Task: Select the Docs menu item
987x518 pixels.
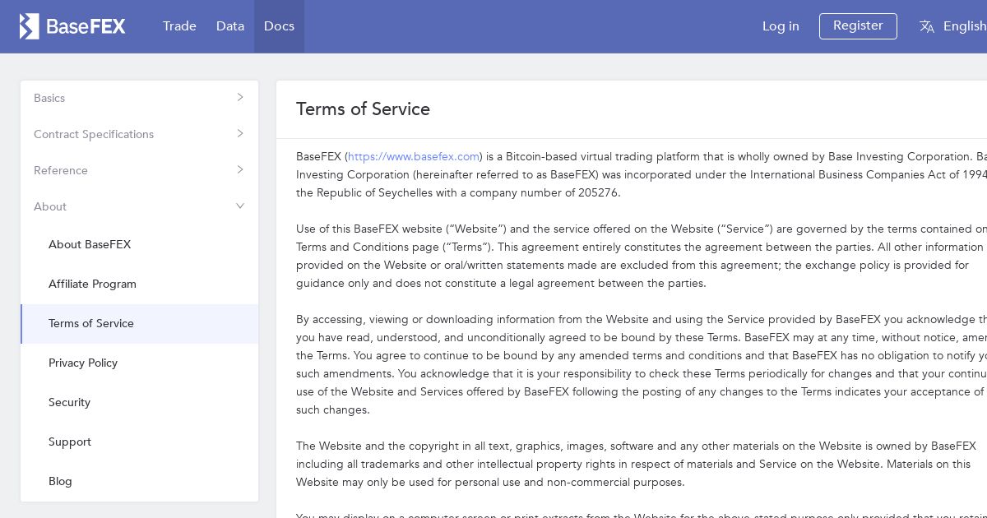Action: click(279, 26)
